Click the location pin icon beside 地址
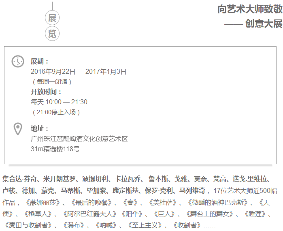Image resolution: width=283 pixels, height=231 pixels. [x=18, y=129]
